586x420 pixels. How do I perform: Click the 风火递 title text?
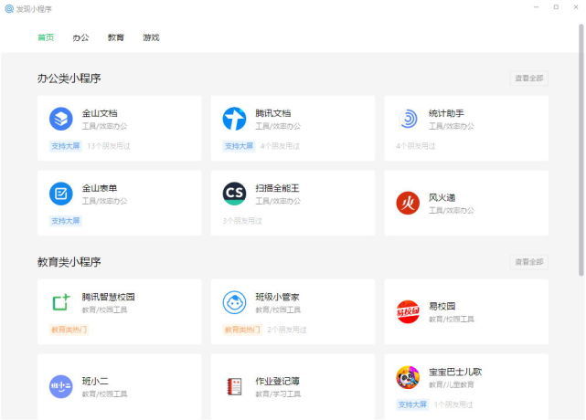click(x=442, y=197)
